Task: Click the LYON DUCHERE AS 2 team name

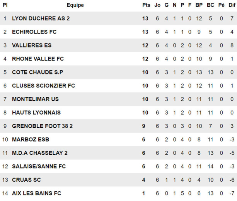Action: (41, 18)
